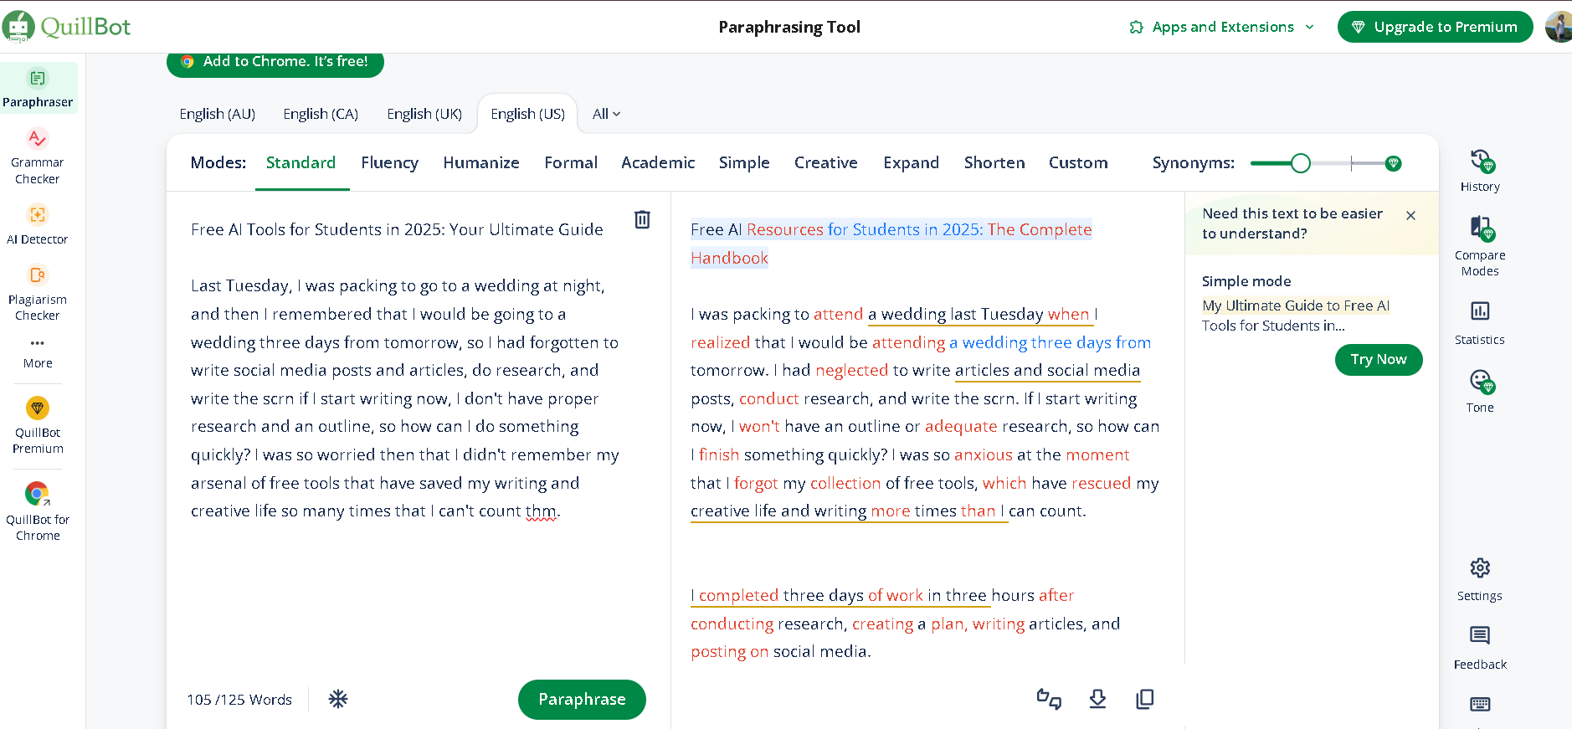Open Apps and Extensions dropdown
The image size is (1572, 729).
(1222, 27)
